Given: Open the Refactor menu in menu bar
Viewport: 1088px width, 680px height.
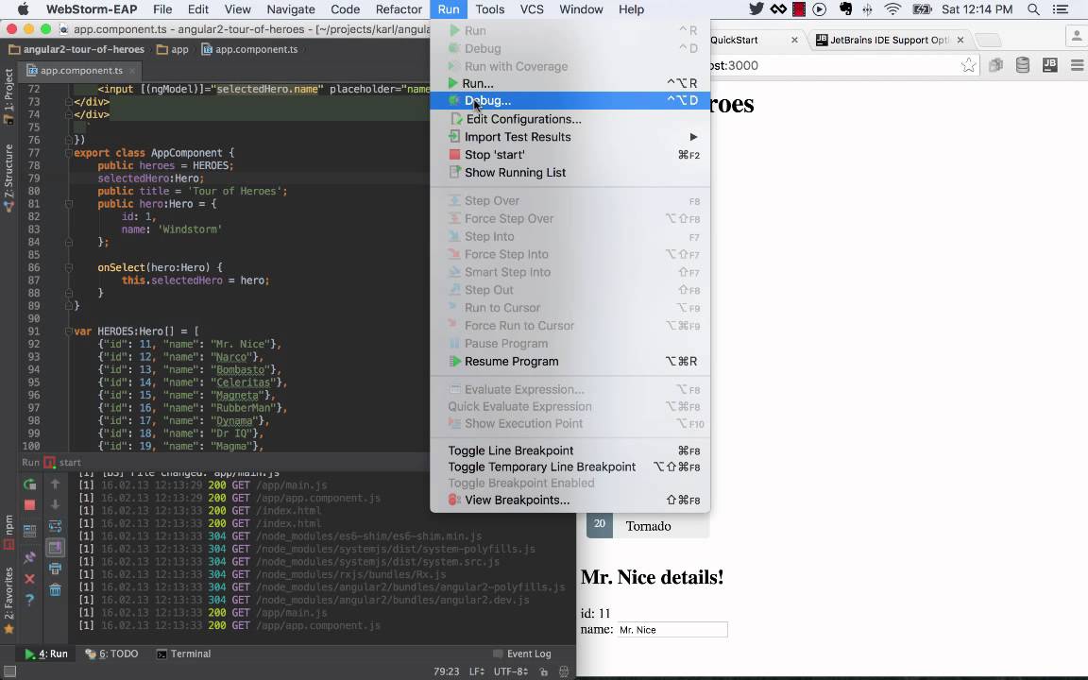Looking at the screenshot, I should [399, 9].
